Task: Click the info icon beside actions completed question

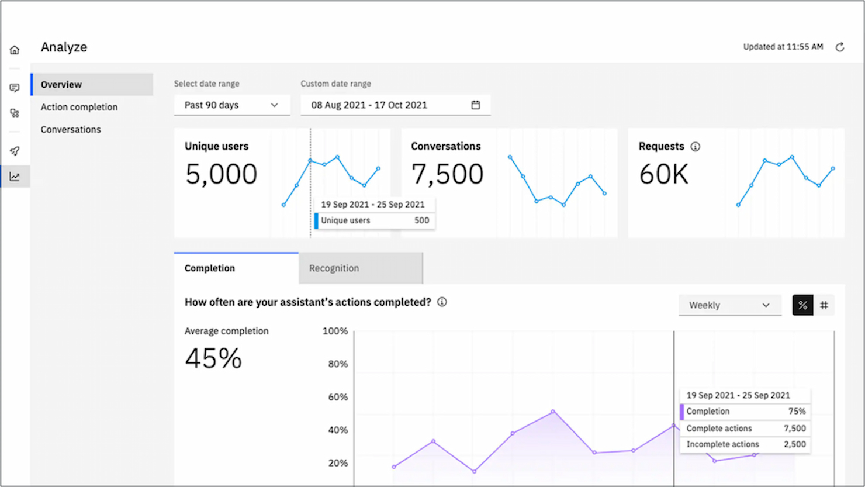Action: pyautogui.click(x=442, y=302)
